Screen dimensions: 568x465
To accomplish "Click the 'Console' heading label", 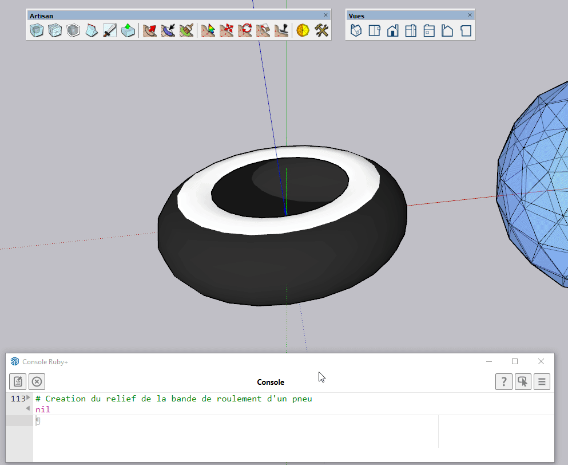I will (x=271, y=382).
